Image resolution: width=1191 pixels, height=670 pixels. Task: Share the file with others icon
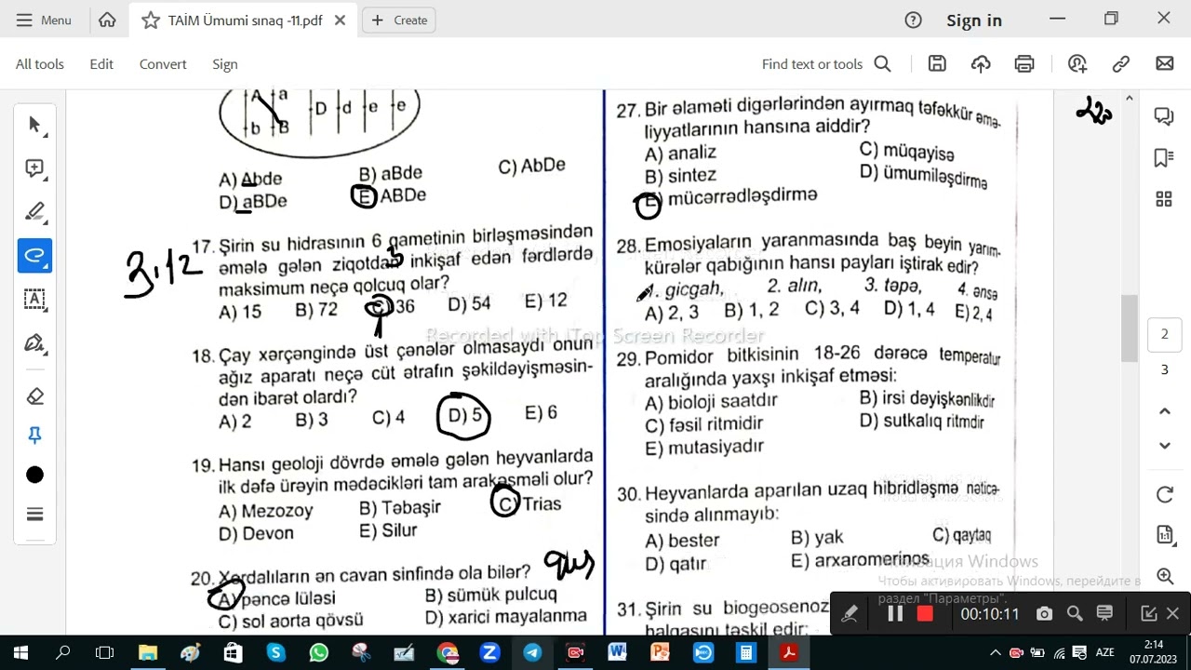(1077, 63)
